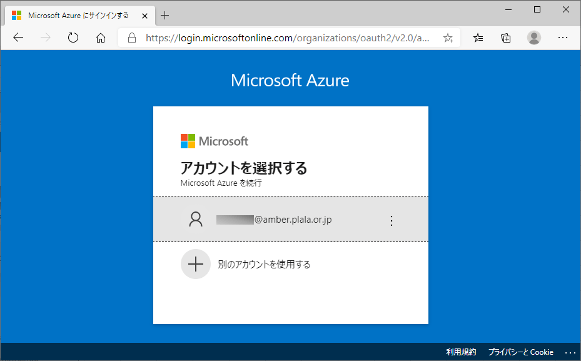Click the star to favorite this page
Image resolution: width=581 pixels, height=361 pixels.
coord(448,38)
